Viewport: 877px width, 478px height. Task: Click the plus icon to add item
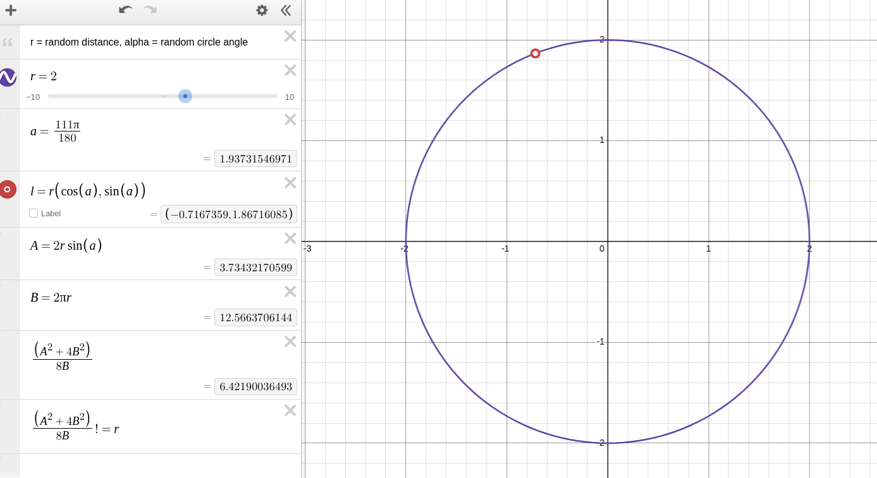(x=11, y=10)
